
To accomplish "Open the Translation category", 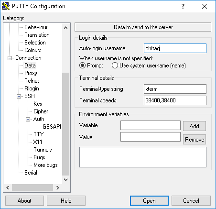I will (x=37, y=35).
